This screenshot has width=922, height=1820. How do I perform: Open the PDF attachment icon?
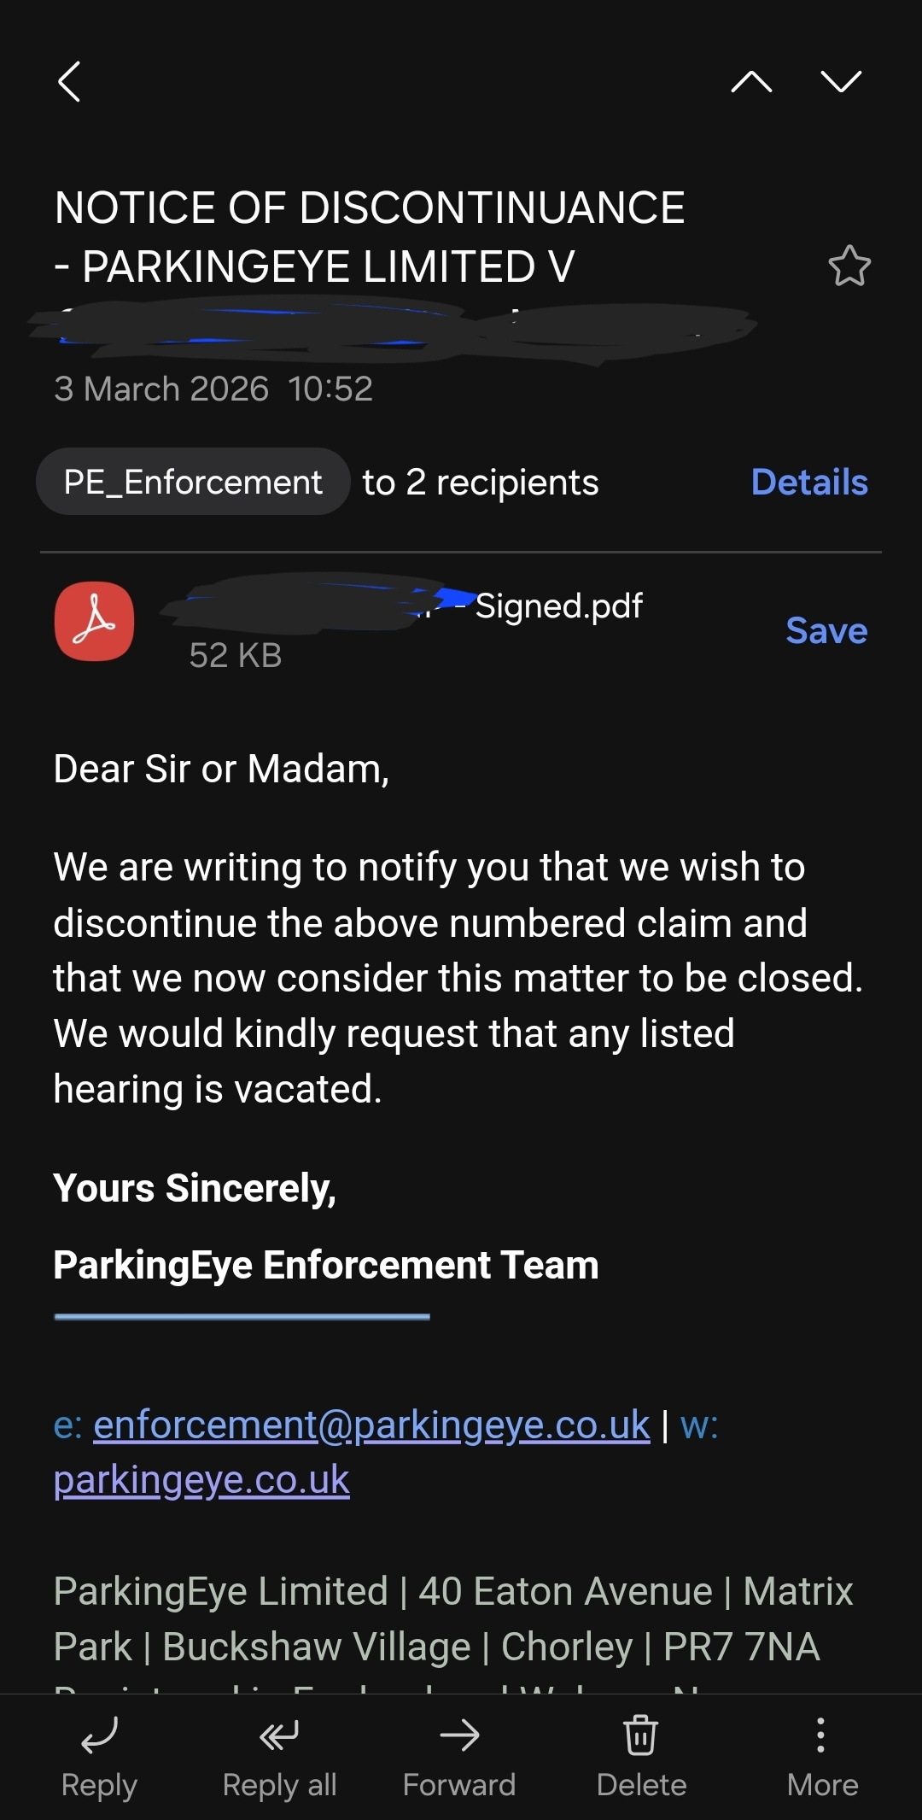click(94, 621)
